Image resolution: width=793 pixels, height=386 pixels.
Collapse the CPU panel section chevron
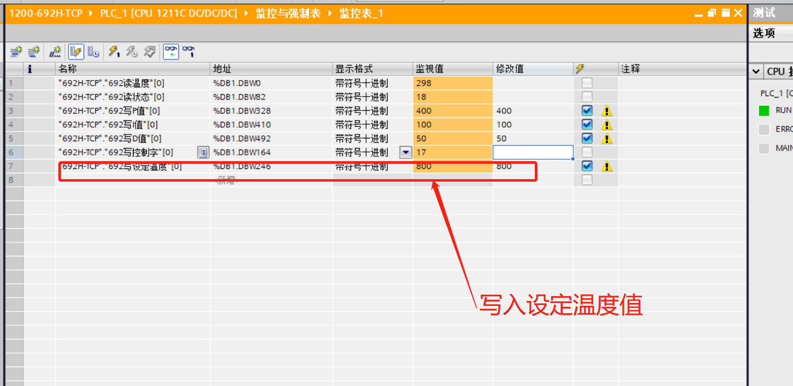click(756, 71)
